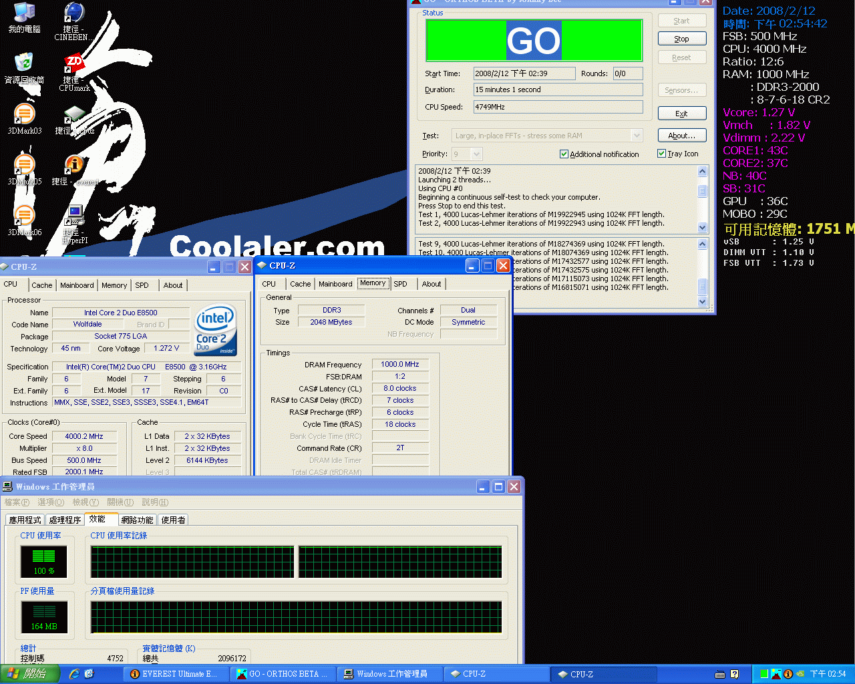Click the Exit button in ORTHOS
The width and height of the screenshot is (855, 684).
[x=681, y=114]
